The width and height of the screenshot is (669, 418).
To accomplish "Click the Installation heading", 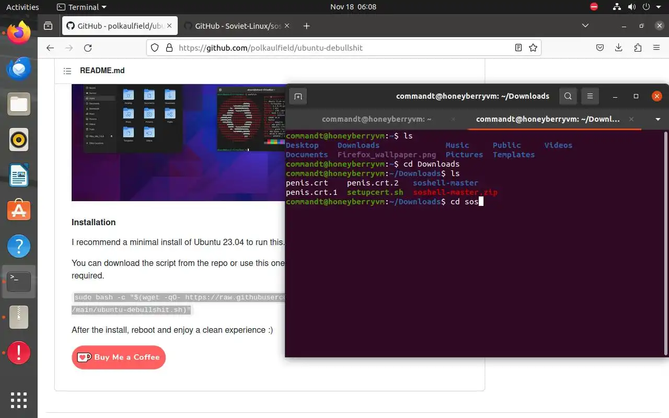I will point(94,222).
